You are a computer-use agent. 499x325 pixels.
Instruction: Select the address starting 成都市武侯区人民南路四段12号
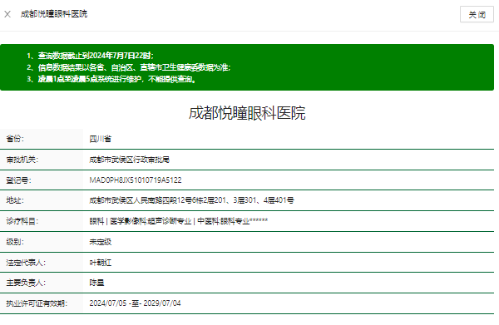click(191, 200)
